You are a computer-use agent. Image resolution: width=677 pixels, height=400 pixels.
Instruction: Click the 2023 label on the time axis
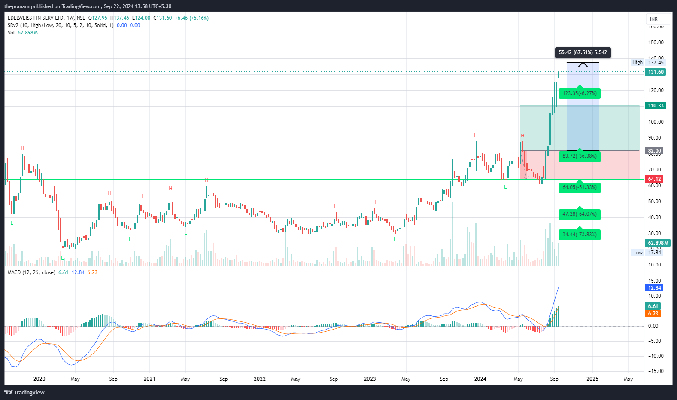coord(370,379)
